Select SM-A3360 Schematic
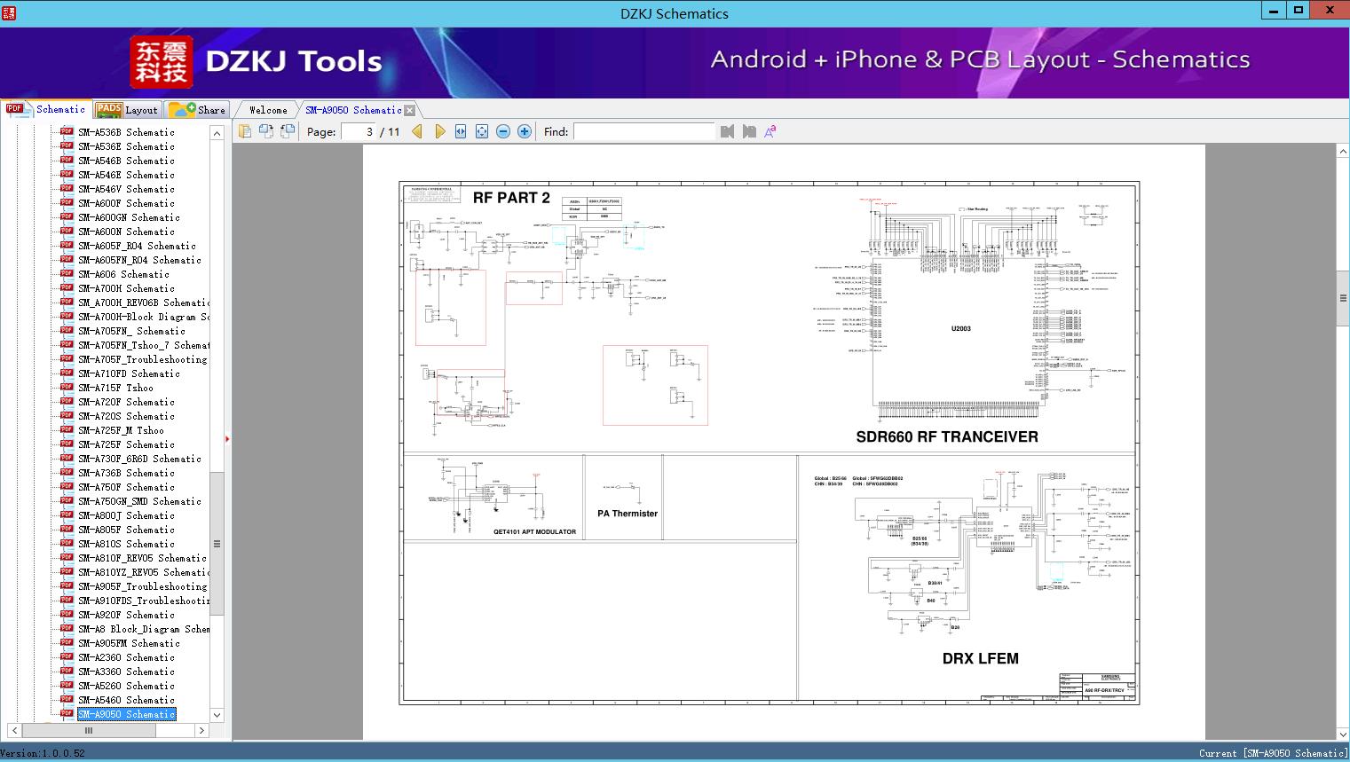This screenshot has width=1350, height=762. coord(126,672)
